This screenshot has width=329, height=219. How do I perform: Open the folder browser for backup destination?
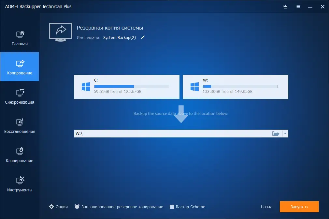pyautogui.click(x=275, y=133)
